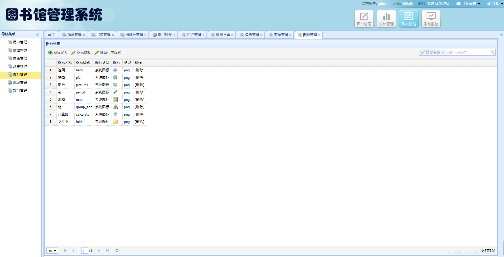This screenshot has width=504, height=257.
Task: Delete the 文件夹 icon row
Action: pos(140,122)
